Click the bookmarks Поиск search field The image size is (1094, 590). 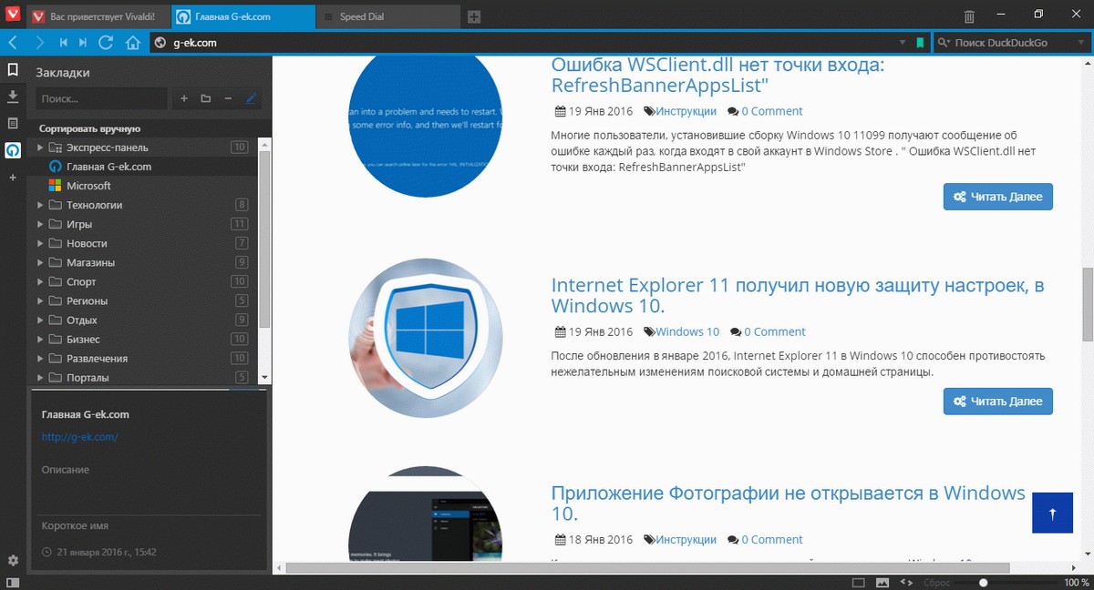click(102, 98)
